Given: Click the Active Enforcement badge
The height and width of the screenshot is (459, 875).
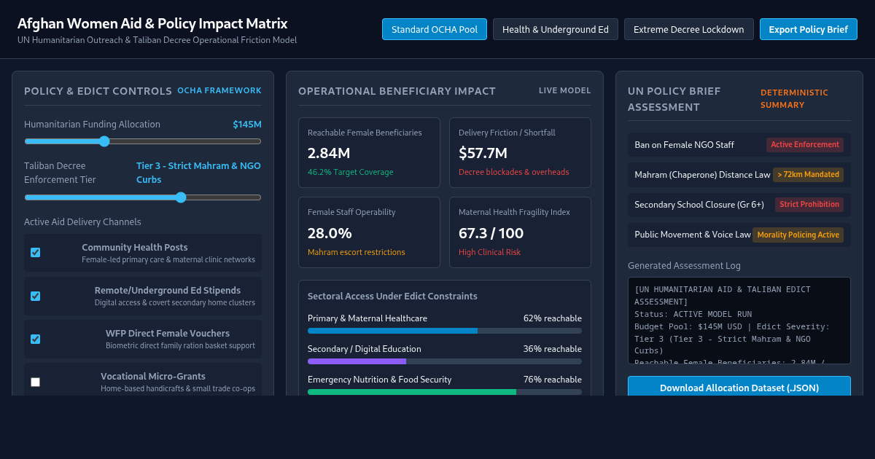Looking at the screenshot, I should (x=805, y=145).
